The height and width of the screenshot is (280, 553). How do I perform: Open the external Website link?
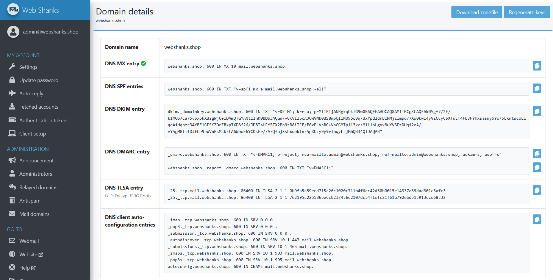[31, 255]
